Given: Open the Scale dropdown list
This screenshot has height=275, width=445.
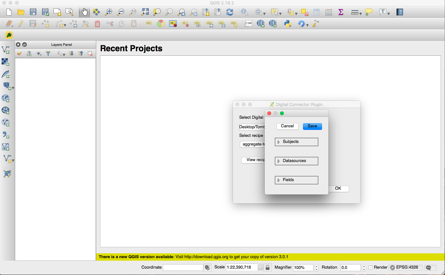Looking at the screenshot, I should (x=260, y=267).
